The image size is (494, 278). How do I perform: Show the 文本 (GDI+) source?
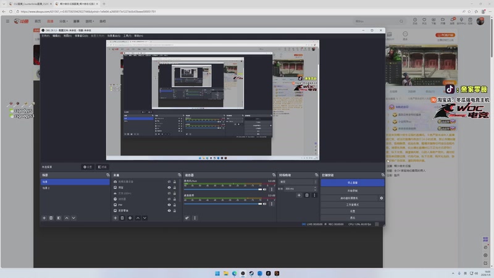click(169, 193)
